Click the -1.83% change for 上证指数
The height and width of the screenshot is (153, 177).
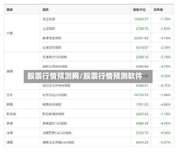point(165,29)
